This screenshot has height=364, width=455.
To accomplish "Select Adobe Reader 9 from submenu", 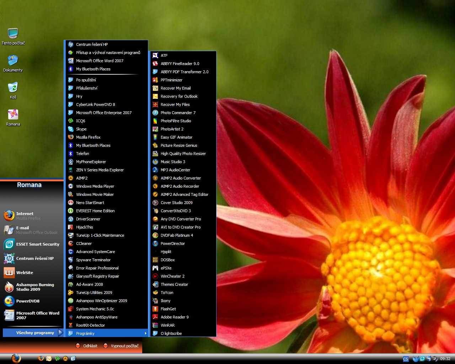I will 175,317.
